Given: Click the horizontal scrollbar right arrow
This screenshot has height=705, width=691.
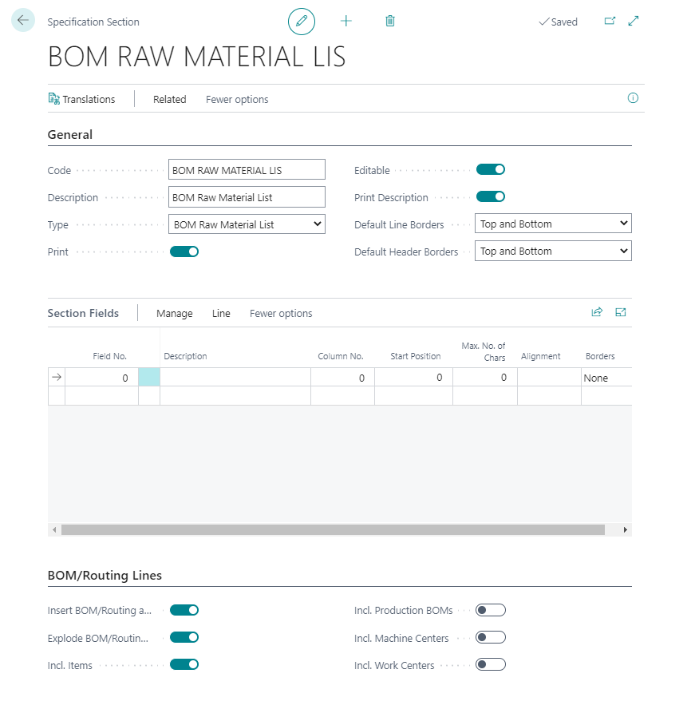Looking at the screenshot, I should point(625,529).
